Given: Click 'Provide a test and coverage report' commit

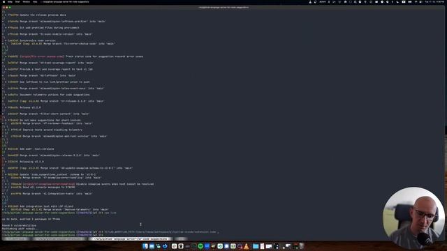Looking at the screenshot, I should pyautogui.click(x=50, y=69).
